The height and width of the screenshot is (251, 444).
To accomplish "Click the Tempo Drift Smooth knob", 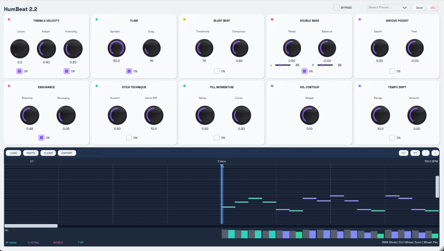I will (x=417, y=115).
